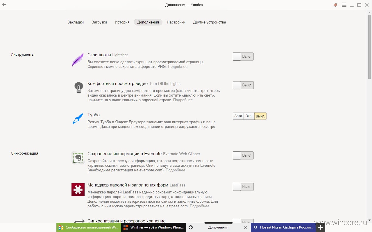The height and width of the screenshot is (232, 372).
Task: Click the Evernote Web Clipper elephant icon
Action: [78, 158]
